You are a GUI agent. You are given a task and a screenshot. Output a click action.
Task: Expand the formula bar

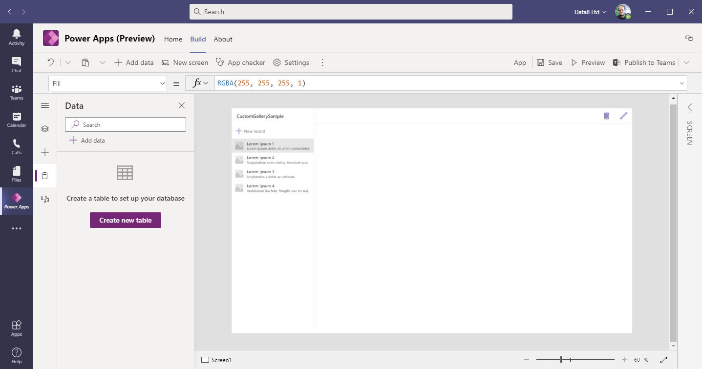click(682, 83)
